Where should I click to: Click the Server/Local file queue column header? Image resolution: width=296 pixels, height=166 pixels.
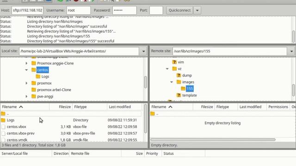click(26, 154)
